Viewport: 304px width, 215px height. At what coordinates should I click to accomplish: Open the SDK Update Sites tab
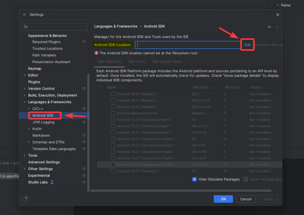[x=167, y=61]
